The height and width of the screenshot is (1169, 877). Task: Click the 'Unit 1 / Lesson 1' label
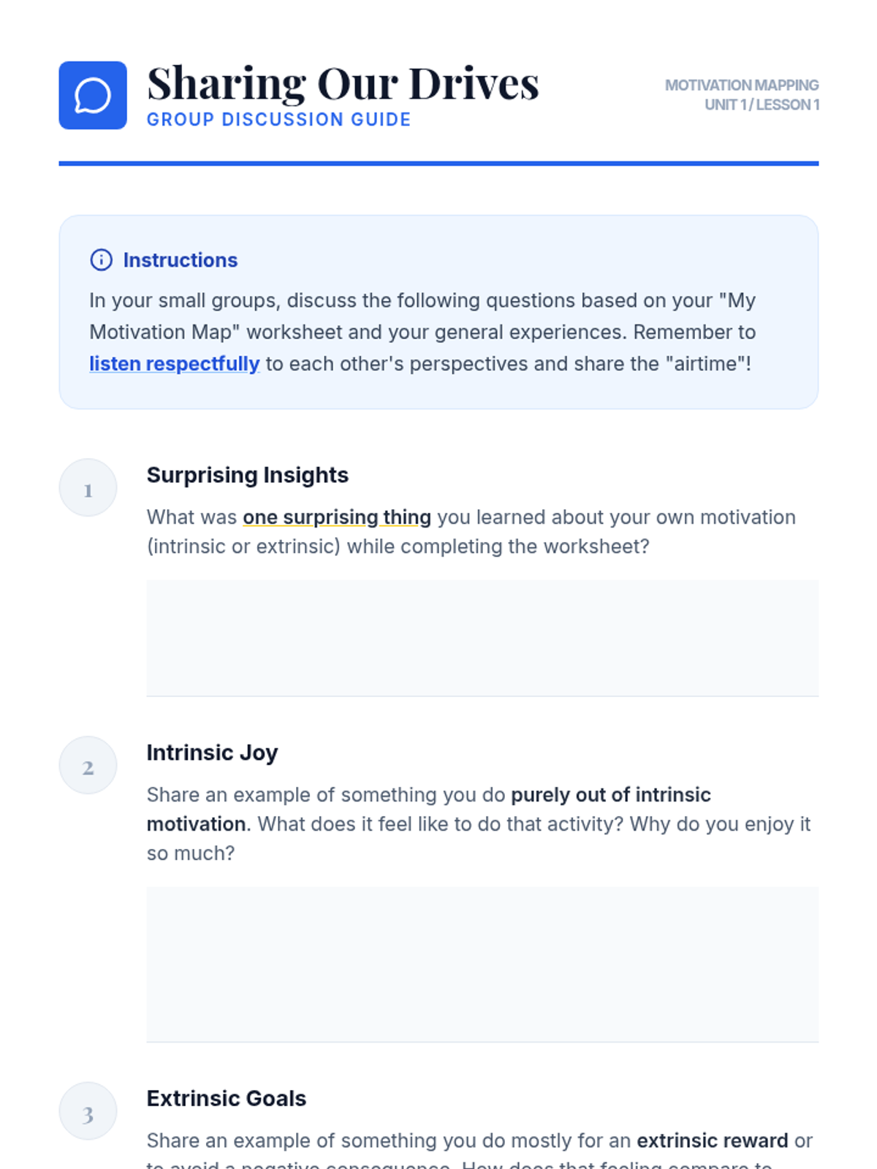click(762, 105)
